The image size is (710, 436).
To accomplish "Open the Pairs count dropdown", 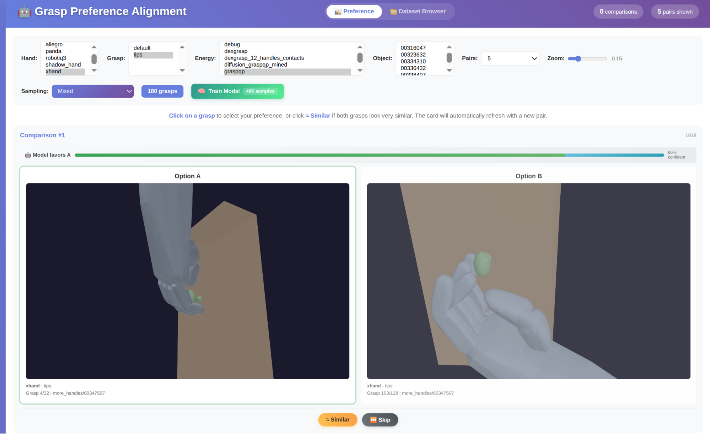I will (x=510, y=59).
